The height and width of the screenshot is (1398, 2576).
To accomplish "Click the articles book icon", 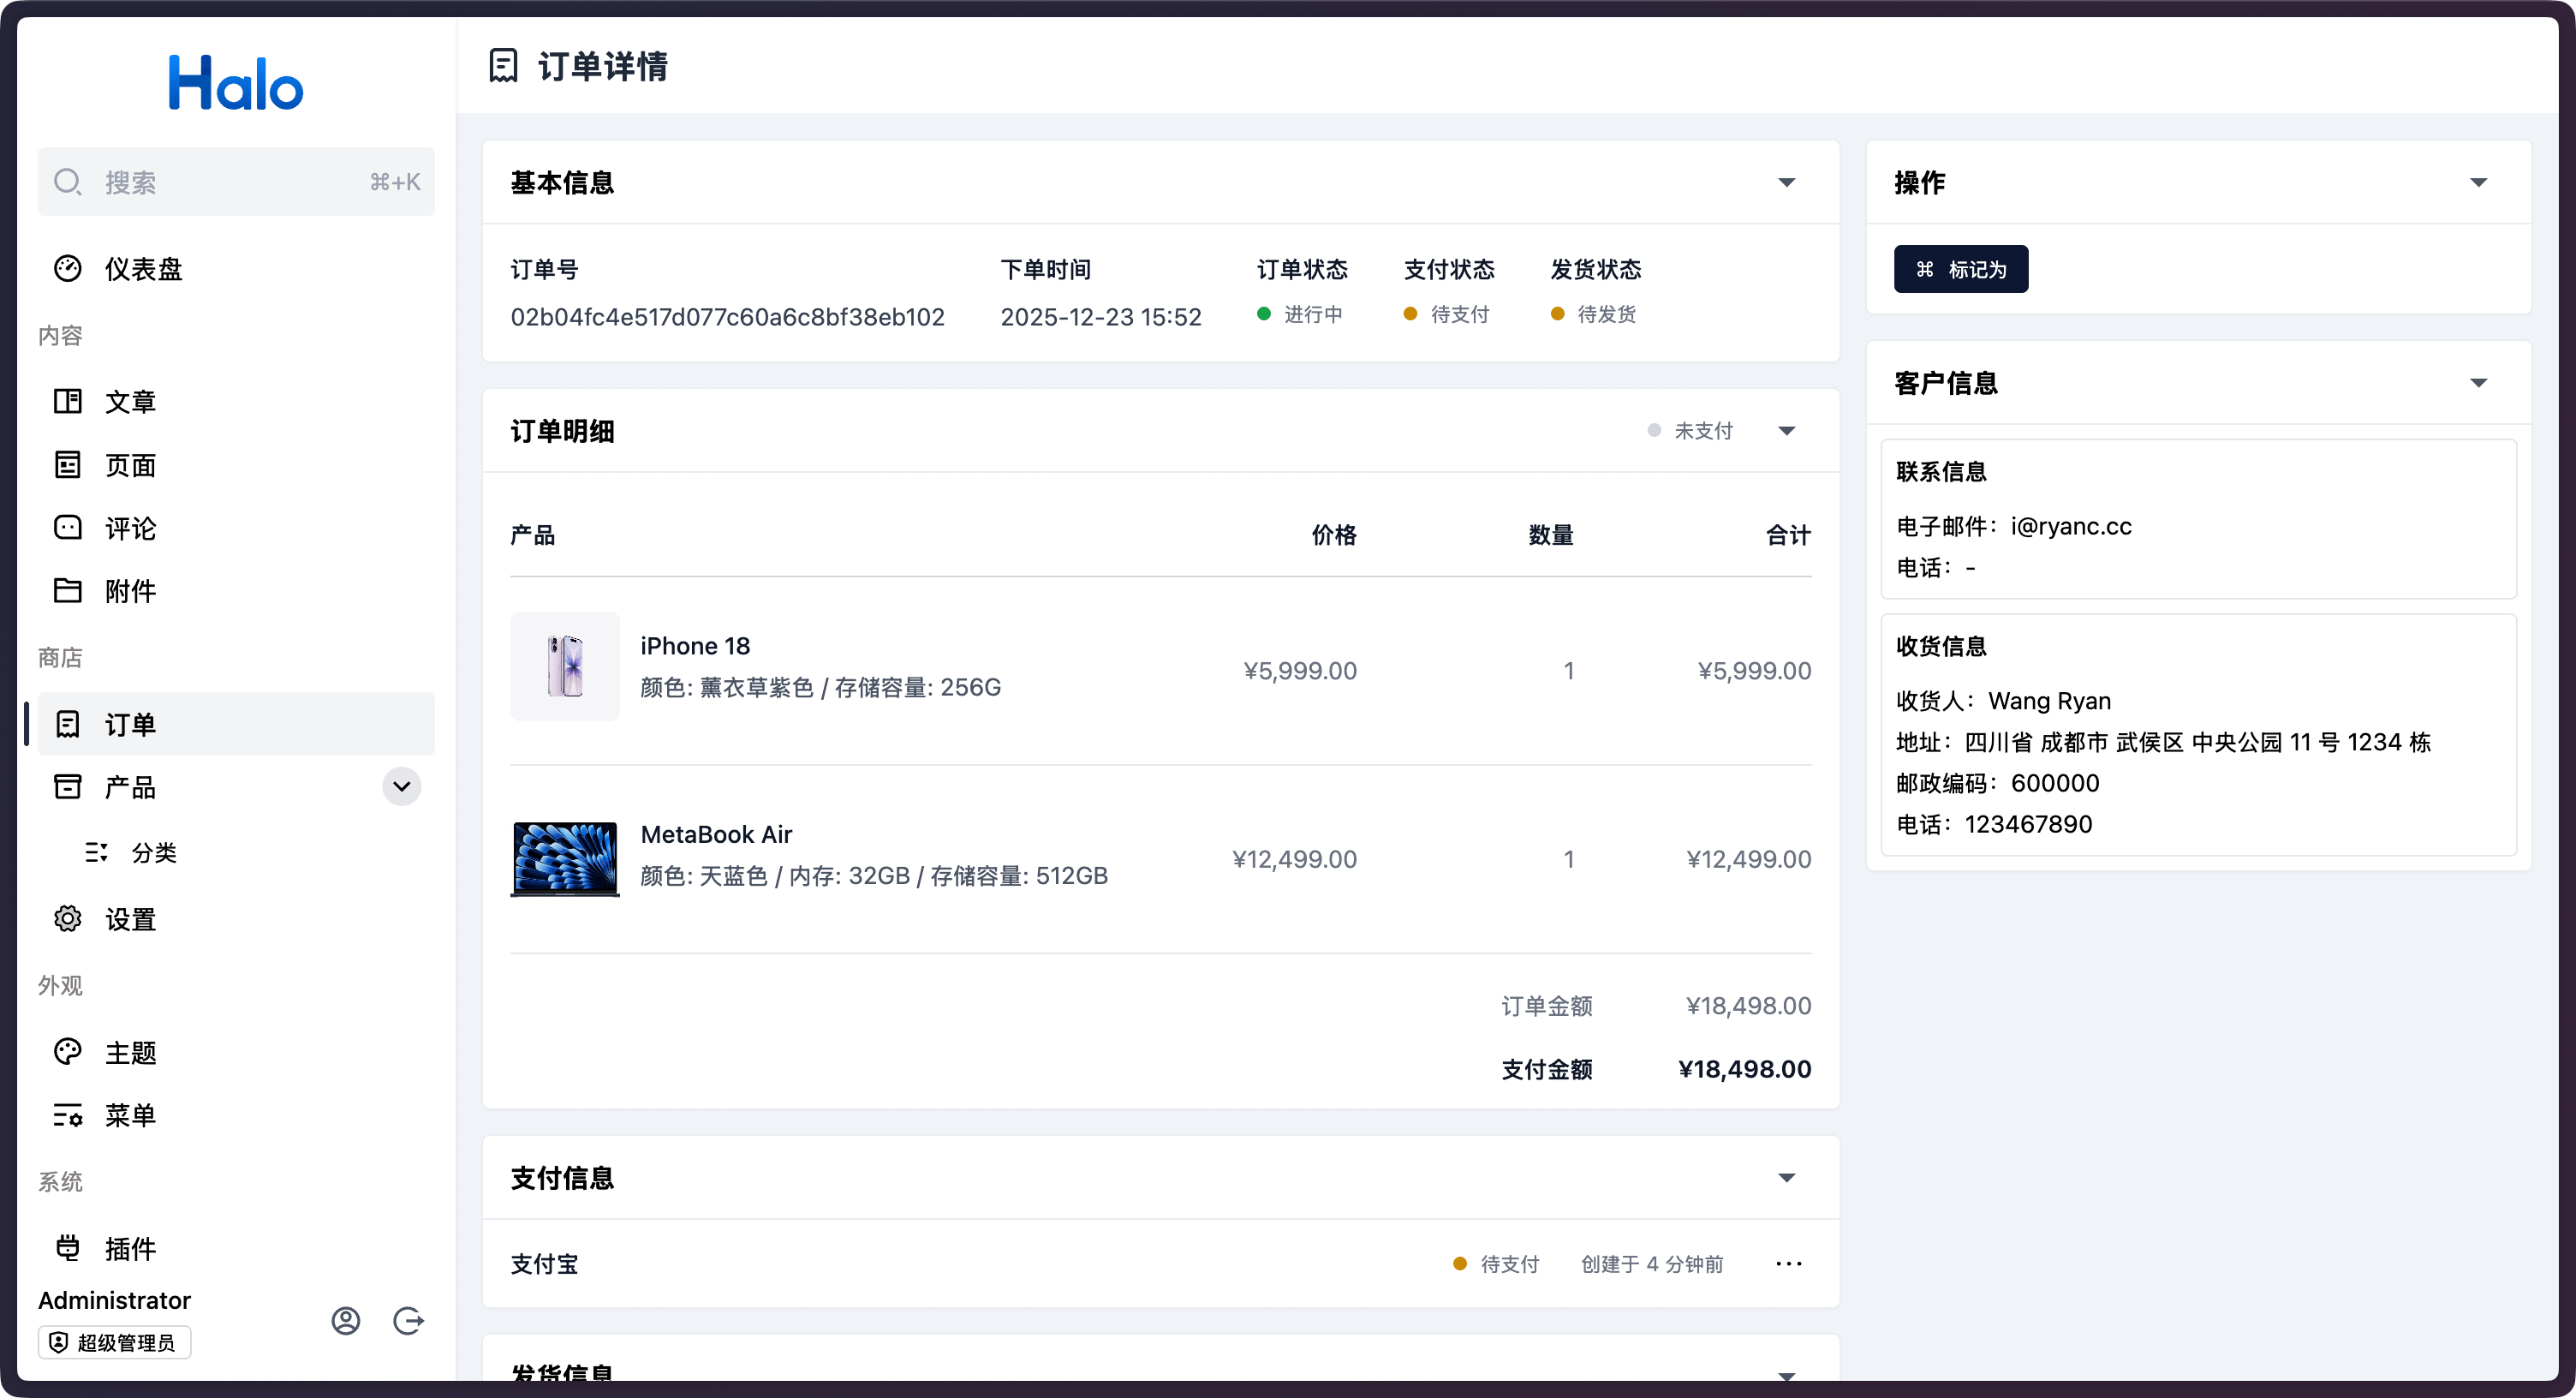I will 67,401.
